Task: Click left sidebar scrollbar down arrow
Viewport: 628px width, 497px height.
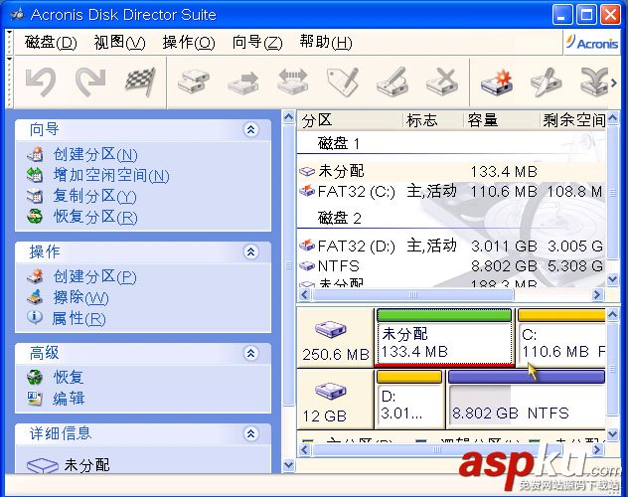Action: coord(288,465)
